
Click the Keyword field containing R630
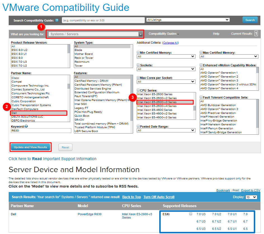click(41, 130)
